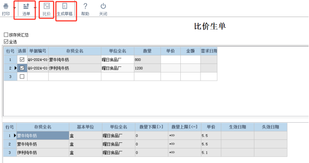Click 曜日食品厂 in lower table row 1
The image size is (309, 163).
coord(119,136)
